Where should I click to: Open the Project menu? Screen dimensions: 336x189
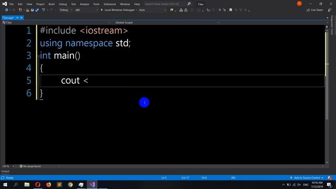coord(40,4)
